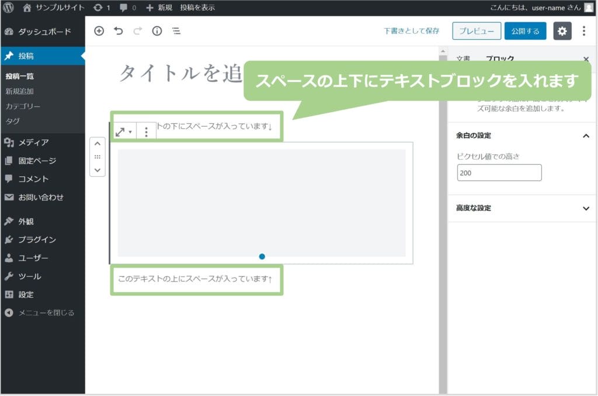
Task: Open spacer block options three-dot menu
Action: click(146, 132)
